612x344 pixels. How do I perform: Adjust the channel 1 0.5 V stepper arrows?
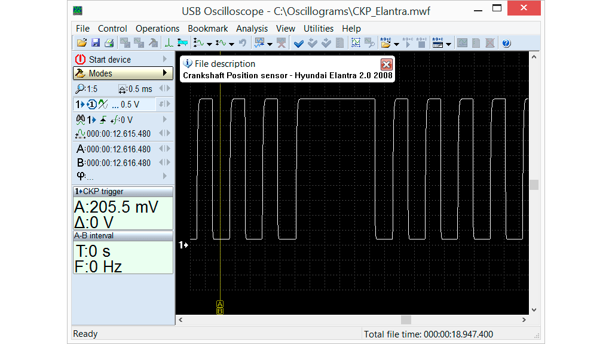click(165, 104)
